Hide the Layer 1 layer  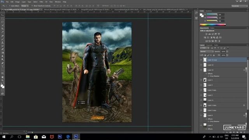pos(201,80)
